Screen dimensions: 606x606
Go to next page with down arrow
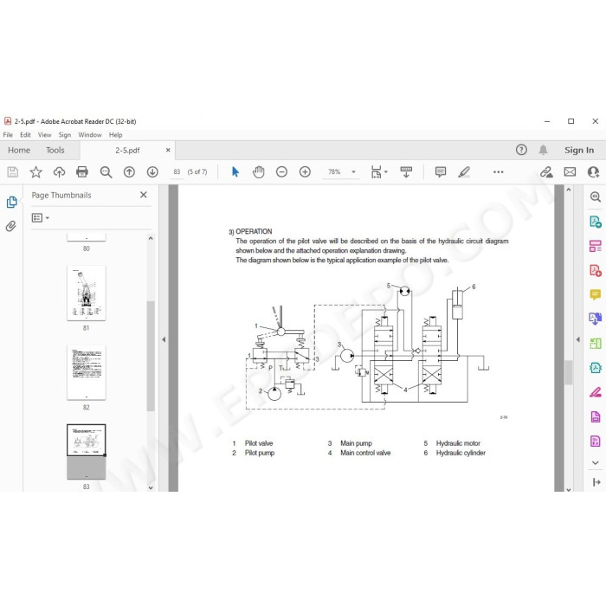152,172
